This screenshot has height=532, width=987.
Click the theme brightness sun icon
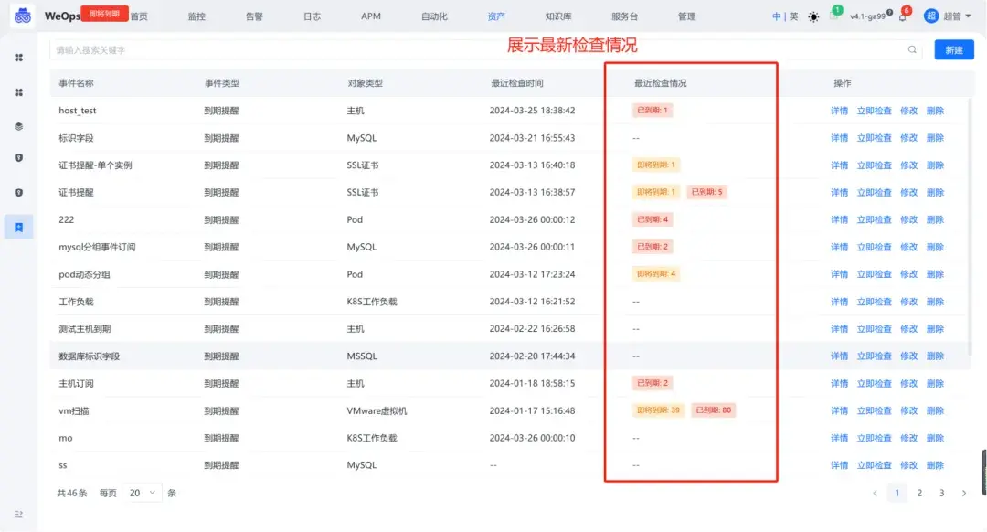(813, 16)
